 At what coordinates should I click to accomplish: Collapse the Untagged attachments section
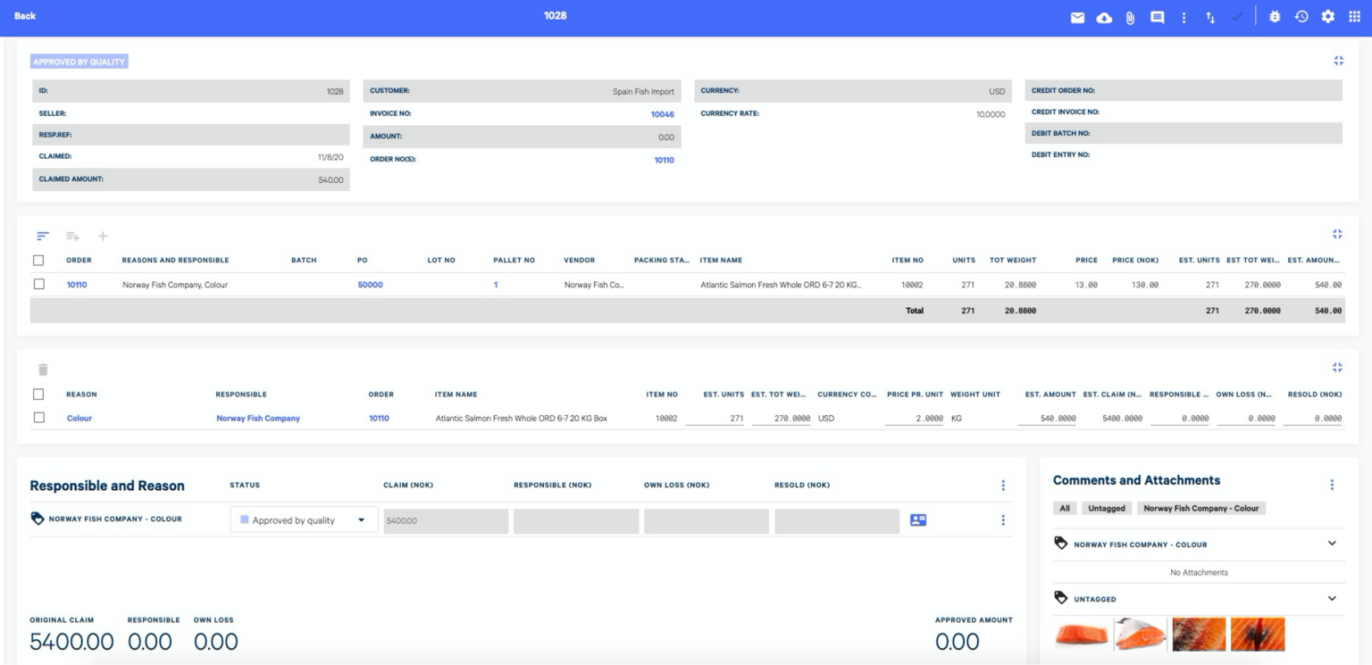[x=1332, y=599]
